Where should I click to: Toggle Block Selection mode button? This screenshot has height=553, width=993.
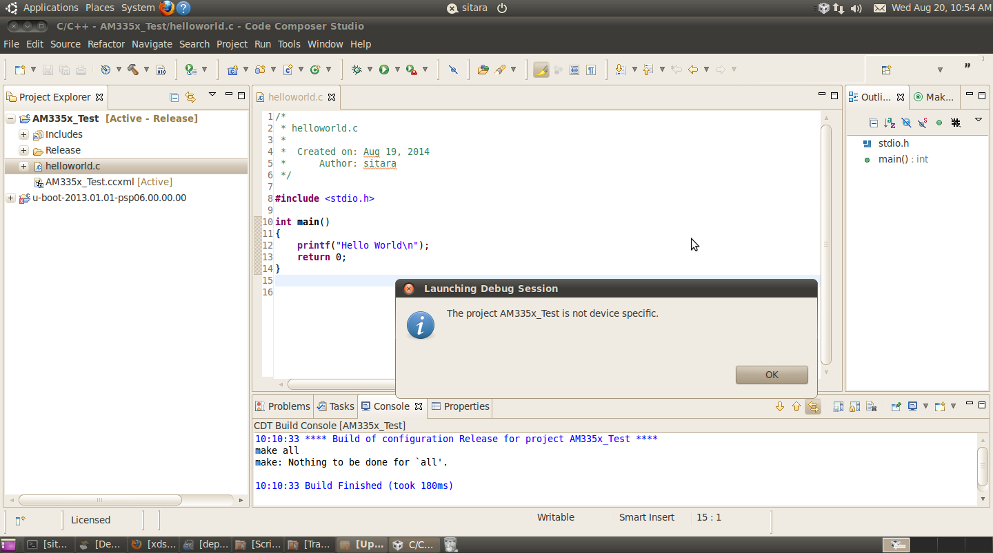point(574,70)
